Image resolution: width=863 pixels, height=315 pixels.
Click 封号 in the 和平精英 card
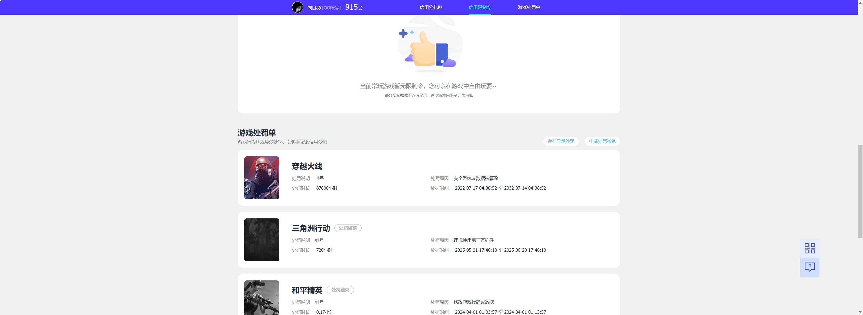[319, 302]
